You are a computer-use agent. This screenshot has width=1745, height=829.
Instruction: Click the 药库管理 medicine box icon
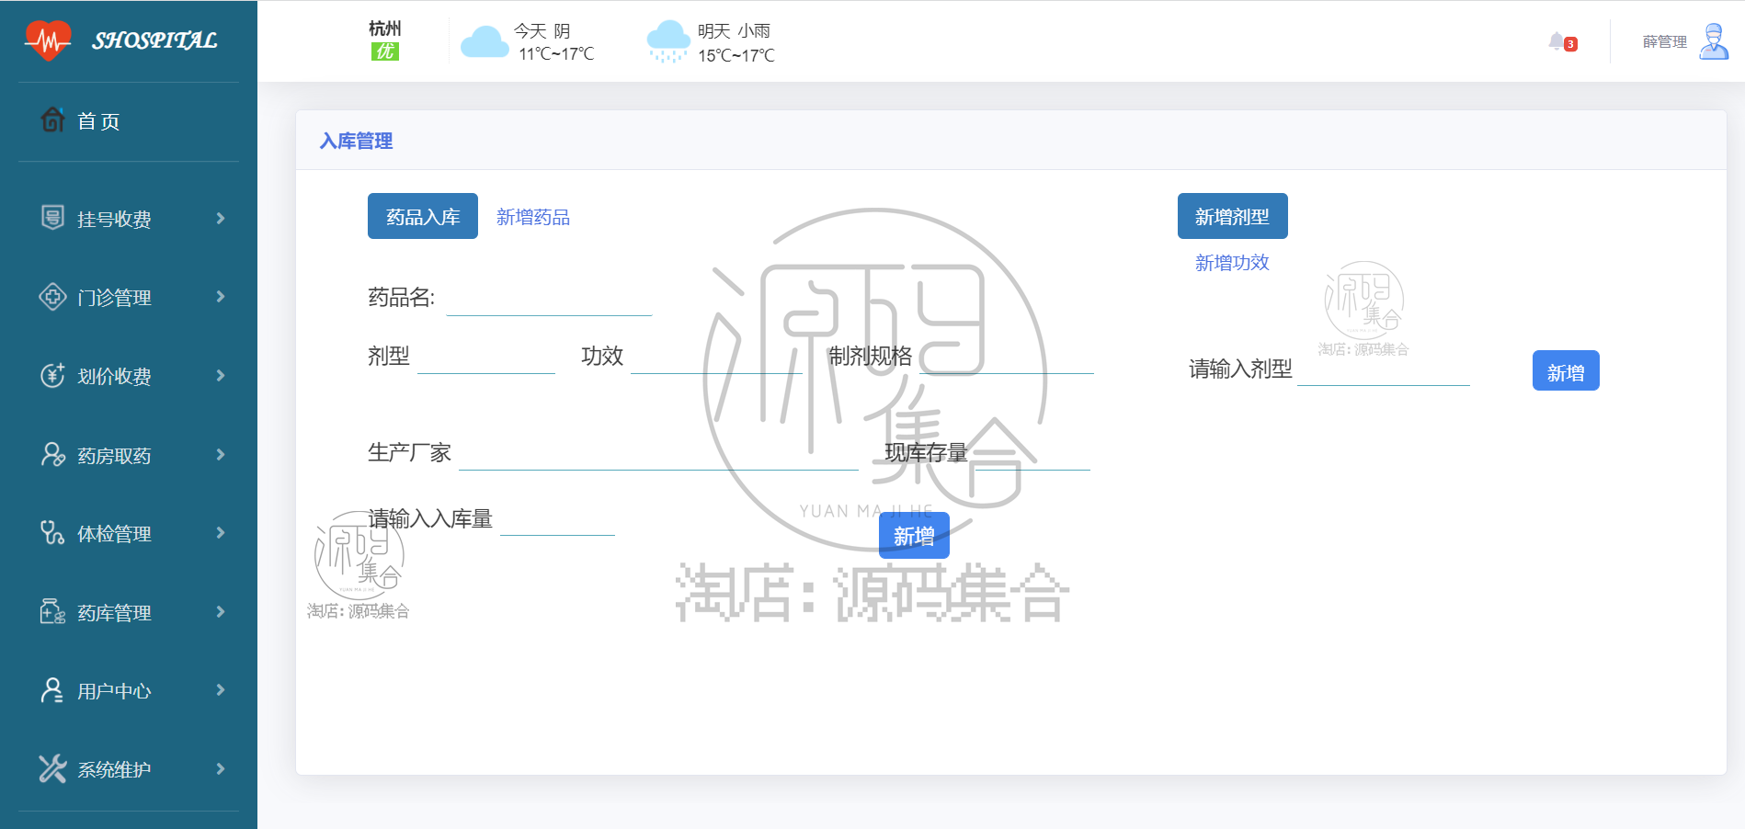pyautogui.click(x=52, y=611)
